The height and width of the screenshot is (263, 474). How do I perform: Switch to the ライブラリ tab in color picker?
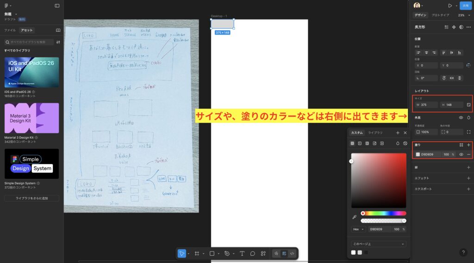pos(375,133)
